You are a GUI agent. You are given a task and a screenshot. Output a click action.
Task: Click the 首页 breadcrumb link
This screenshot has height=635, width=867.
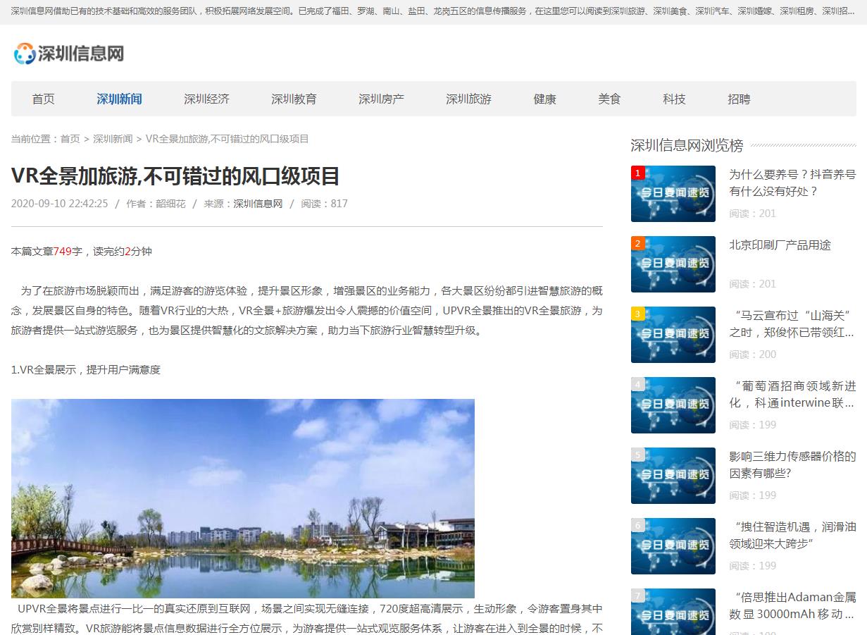click(x=70, y=139)
